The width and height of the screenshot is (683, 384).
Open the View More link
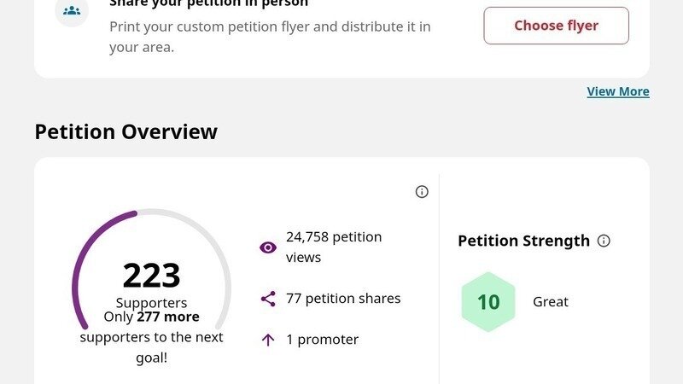click(618, 91)
